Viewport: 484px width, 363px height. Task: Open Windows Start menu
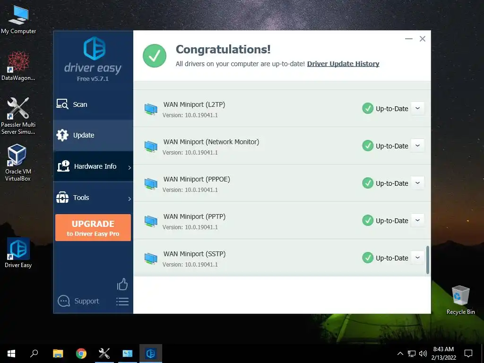click(11, 354)
